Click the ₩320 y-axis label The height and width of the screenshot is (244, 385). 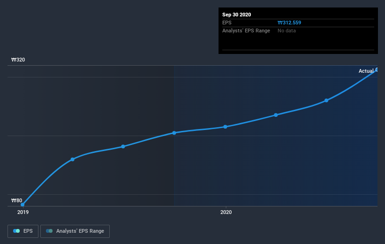click(18, 60)
